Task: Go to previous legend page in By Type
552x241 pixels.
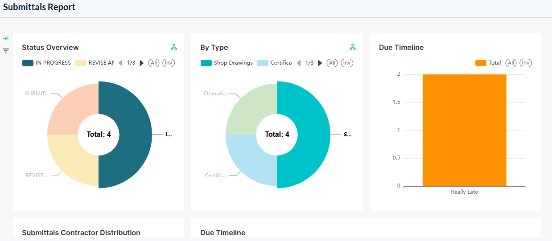Action: pos(298,63)
